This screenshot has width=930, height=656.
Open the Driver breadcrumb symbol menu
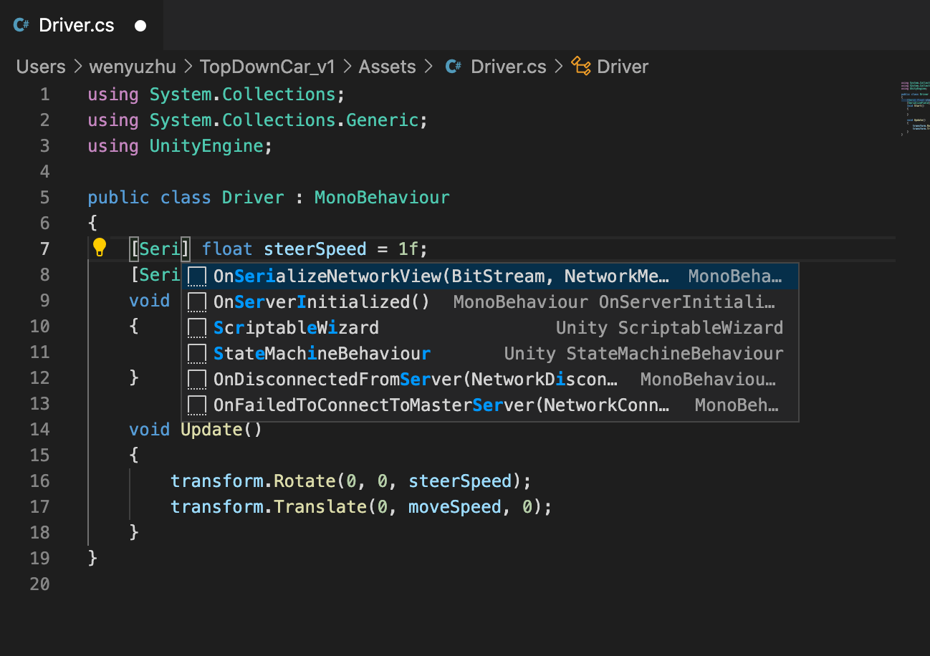[x=622, y=66]
